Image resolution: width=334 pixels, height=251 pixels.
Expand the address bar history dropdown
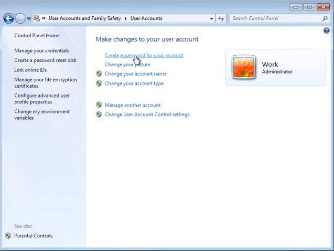click(x=211, y=18)
